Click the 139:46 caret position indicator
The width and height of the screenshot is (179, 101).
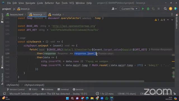coord(127,94)
